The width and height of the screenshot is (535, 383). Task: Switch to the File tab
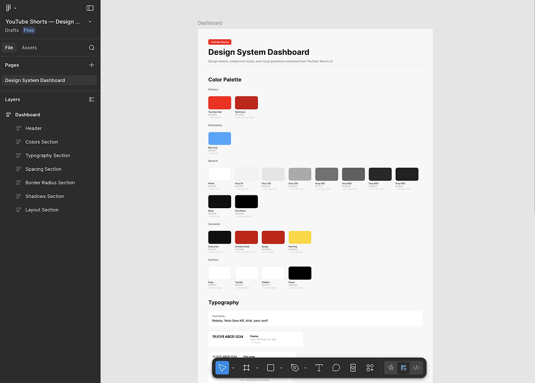[9, 48]
